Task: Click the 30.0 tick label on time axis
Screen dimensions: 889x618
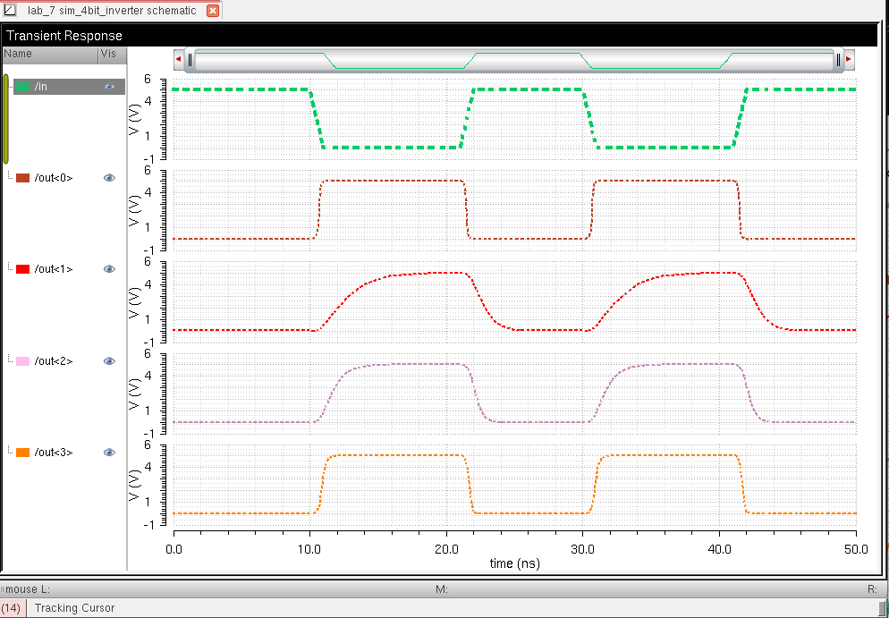Action: pyautogui.click(x=583, y=549)
